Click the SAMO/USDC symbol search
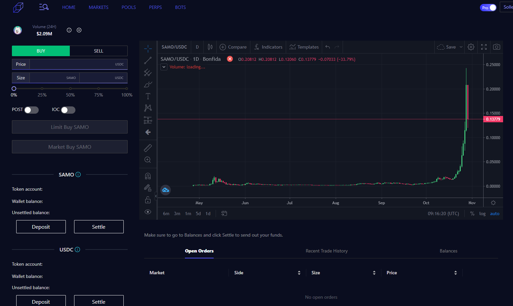Viewport: 513px width, 306px height. (174, 47)
